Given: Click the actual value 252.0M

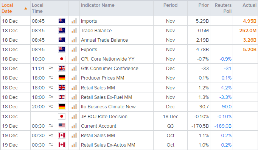Looking at the screenshot, I should (248, 31).
